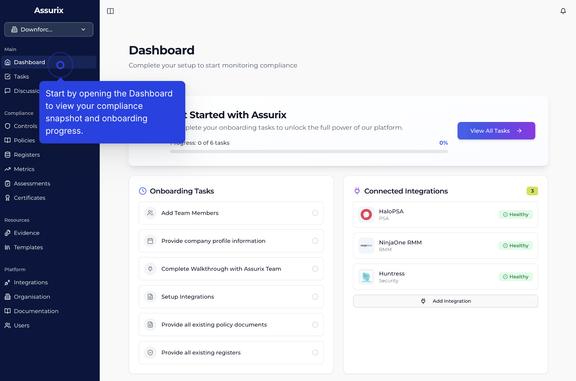Viewport: 576px width, 381px height.
Task: Click the tour hotspot beacon beside Dashboard
Action: point(60,65)
